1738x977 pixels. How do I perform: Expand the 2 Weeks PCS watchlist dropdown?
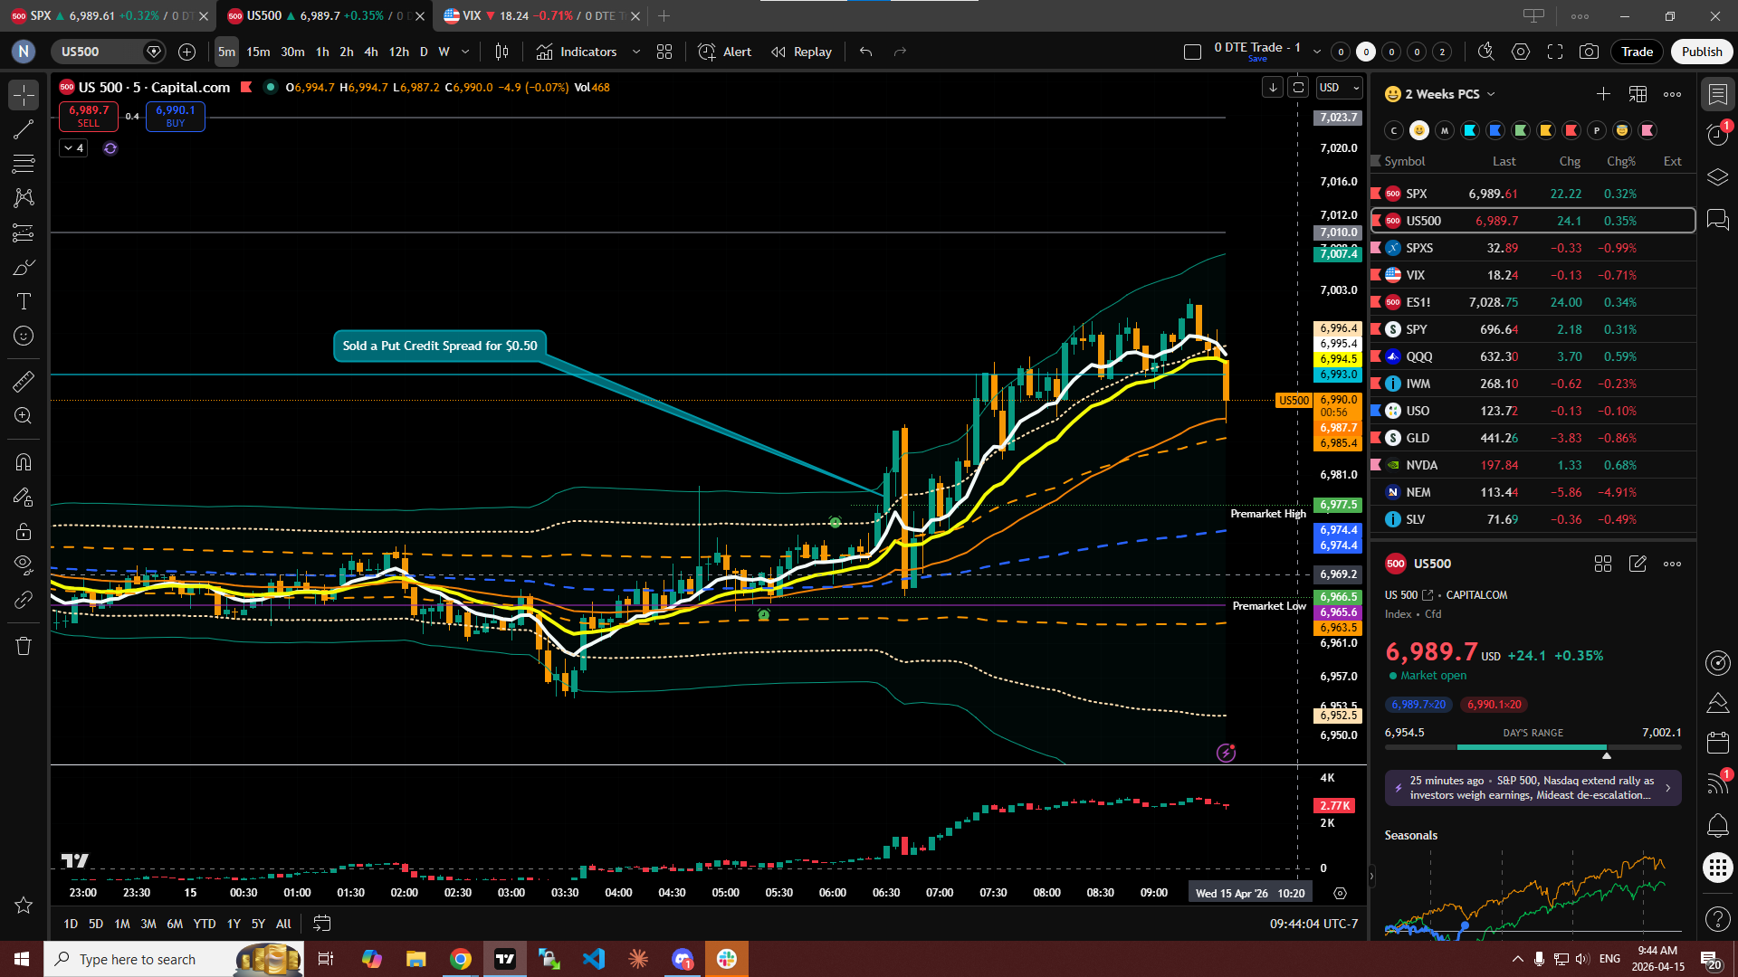tap(1450, 94)
